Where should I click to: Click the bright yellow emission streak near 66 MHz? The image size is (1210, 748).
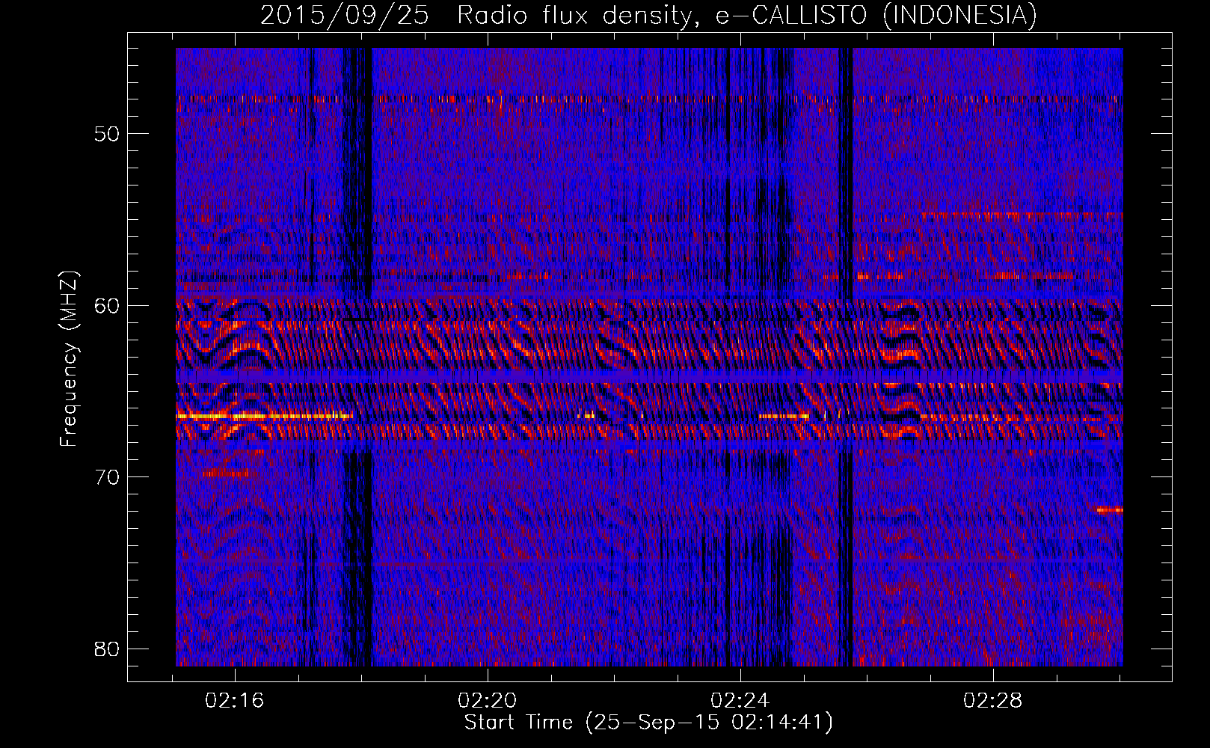(264, 416)
